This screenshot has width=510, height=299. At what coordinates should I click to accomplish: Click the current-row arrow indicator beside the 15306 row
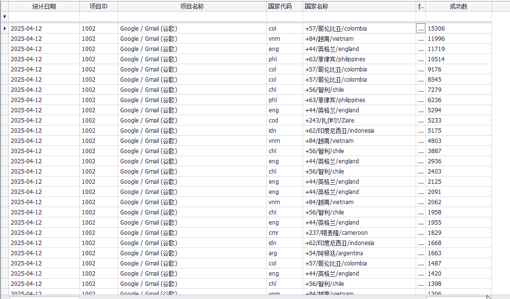[x=4, y=29]
